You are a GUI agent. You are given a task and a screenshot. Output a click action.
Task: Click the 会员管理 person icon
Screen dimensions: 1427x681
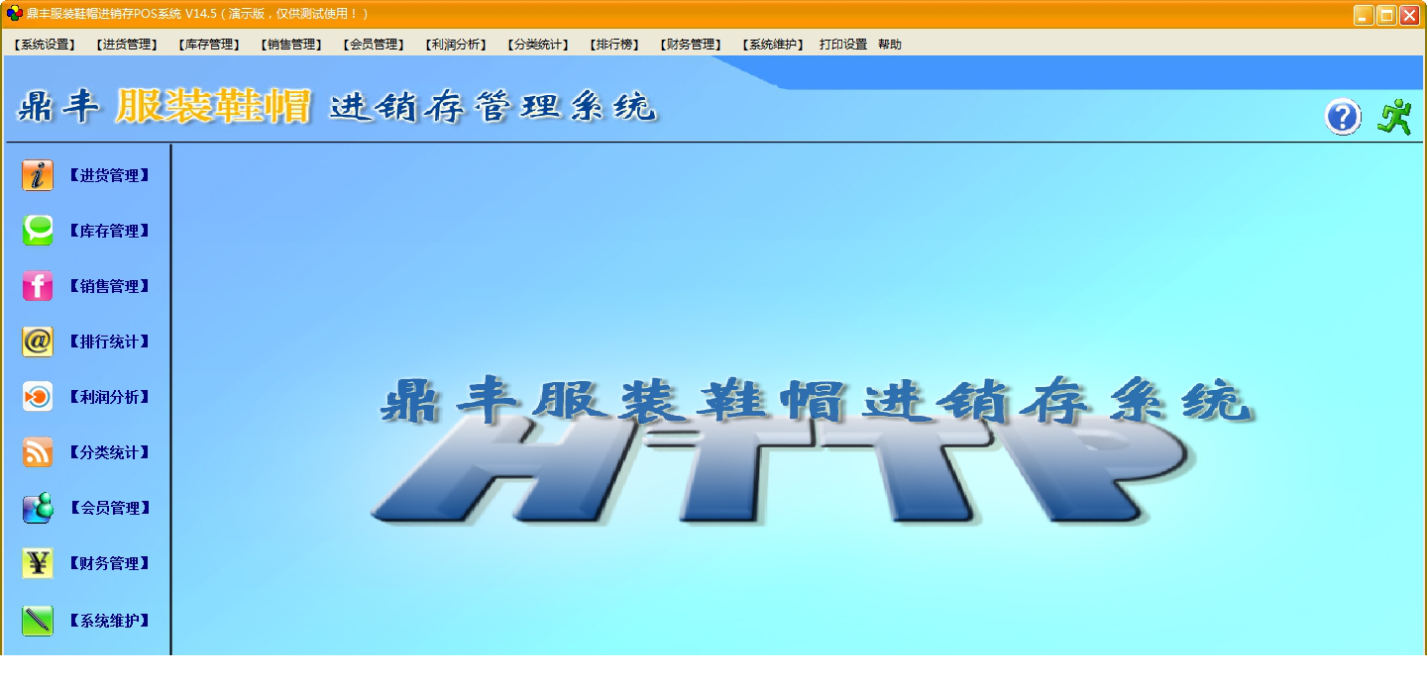[x=38, y=508]
